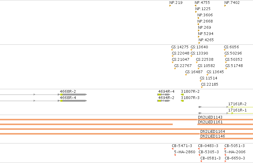Select the marker beneath GS:10582
Screen dimensions: 253x163
coord(199,69)
